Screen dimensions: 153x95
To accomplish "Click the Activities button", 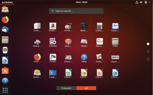I will coord(7,2).
